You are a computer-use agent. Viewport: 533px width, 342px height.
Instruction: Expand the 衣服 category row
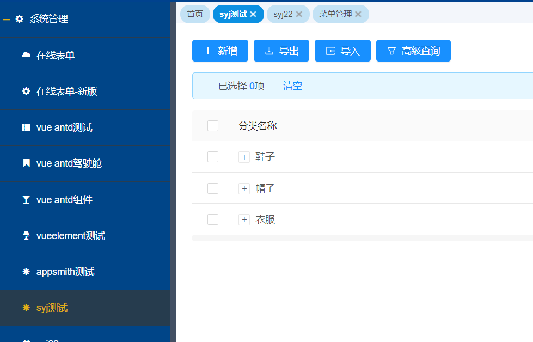coord(244,219)
